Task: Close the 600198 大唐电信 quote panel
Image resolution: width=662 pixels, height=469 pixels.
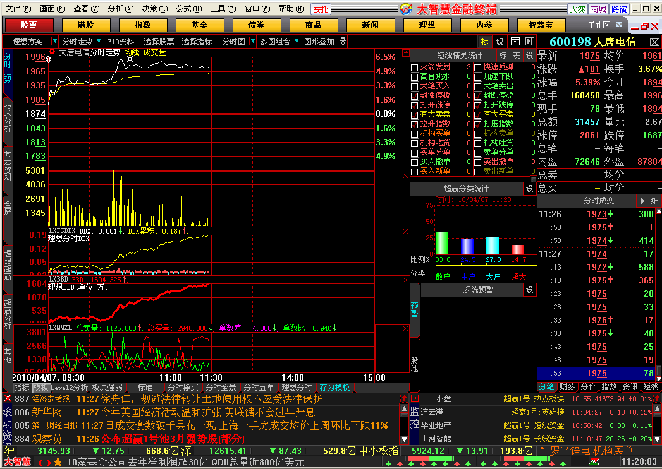Action: point(654,42)
